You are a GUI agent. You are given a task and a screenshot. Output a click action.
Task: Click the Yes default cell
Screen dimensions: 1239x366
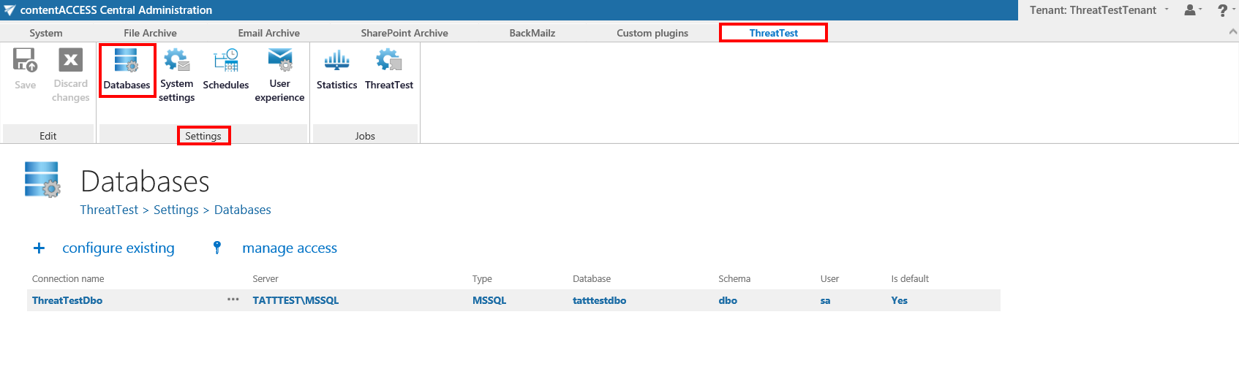900,300
